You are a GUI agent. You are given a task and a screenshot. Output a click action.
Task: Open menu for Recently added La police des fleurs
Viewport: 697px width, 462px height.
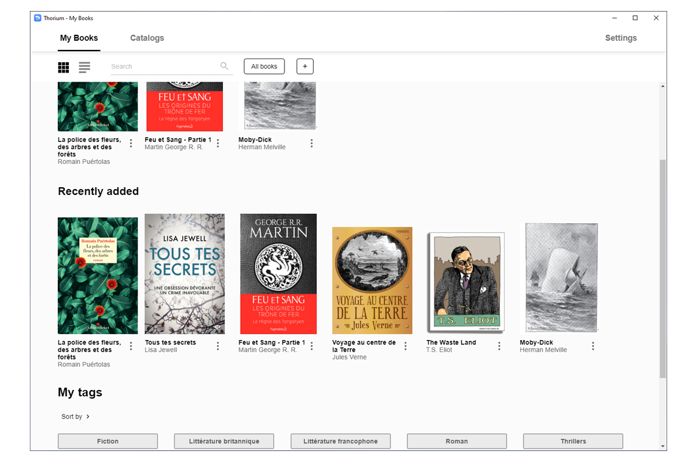130,346
